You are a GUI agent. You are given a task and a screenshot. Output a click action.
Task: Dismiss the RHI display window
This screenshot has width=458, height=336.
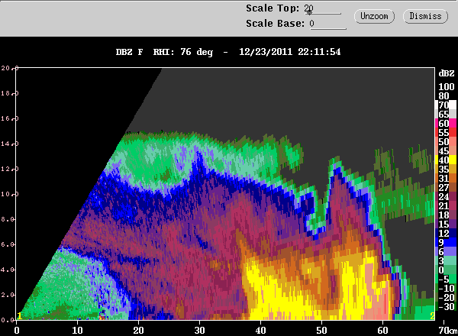pyautogui.click(x=425, y=16)
